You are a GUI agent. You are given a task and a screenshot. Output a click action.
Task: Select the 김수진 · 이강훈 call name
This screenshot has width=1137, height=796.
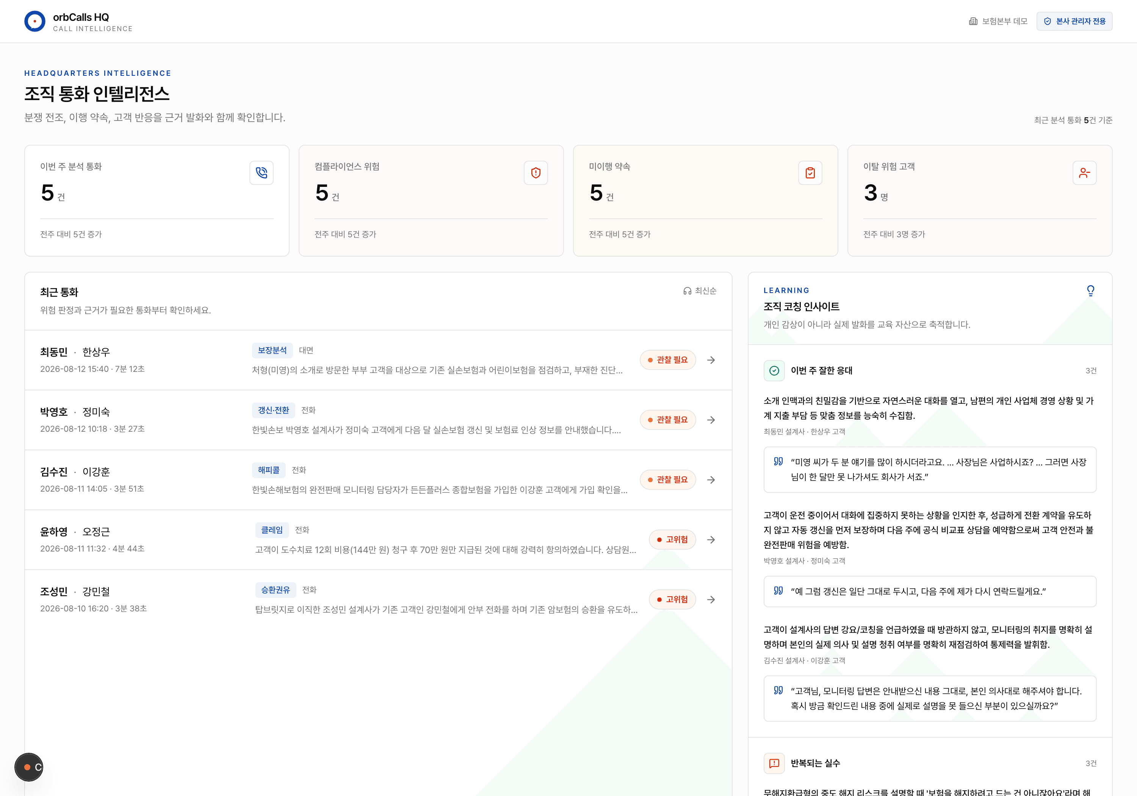coord(75,472)
